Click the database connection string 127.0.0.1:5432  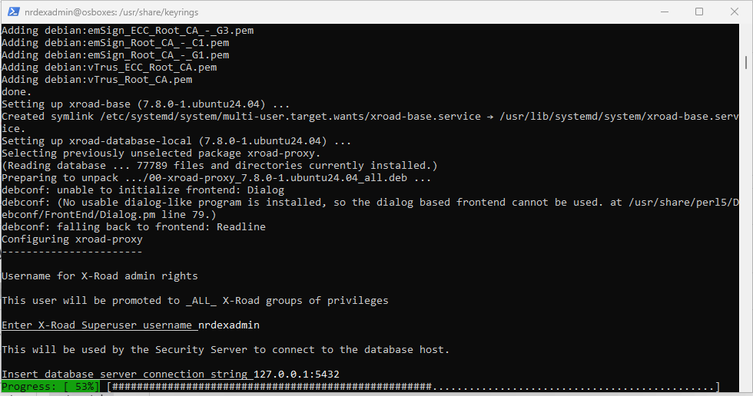tap(297, 374)
